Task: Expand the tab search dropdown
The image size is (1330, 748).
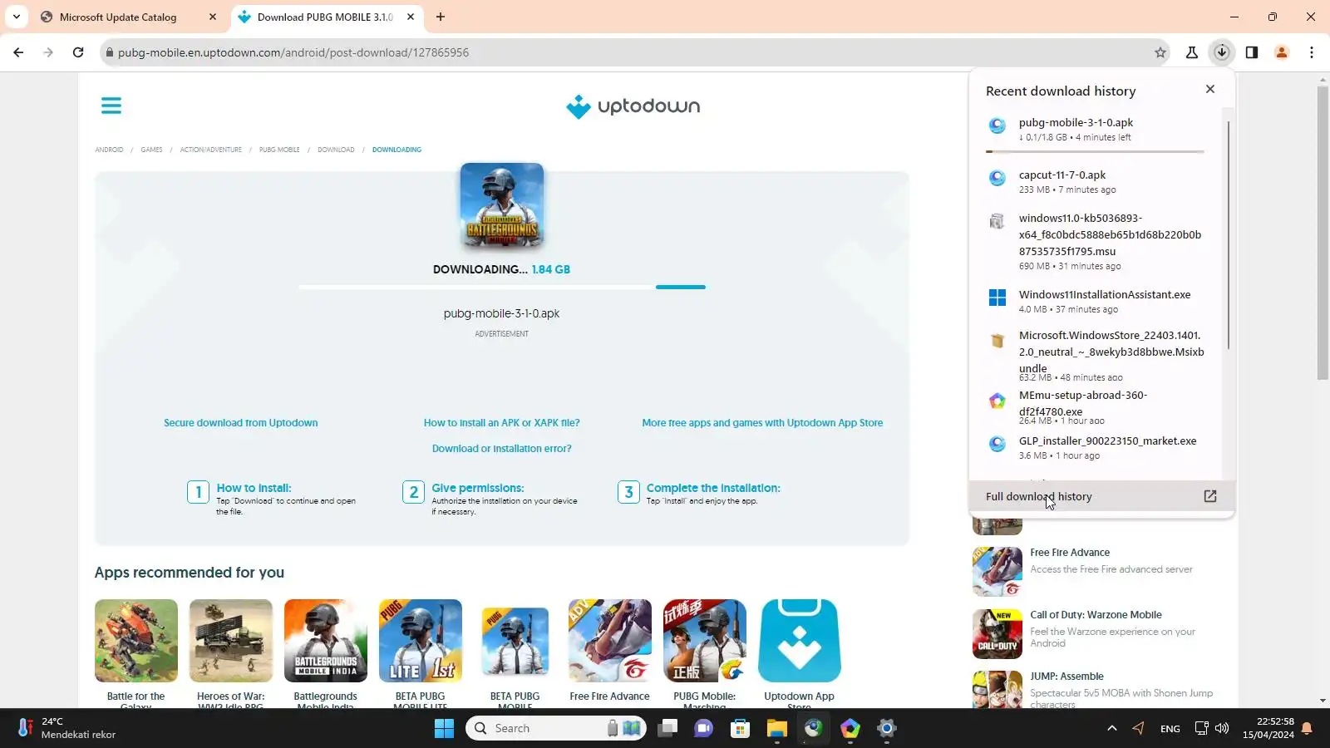Action: click(16, 17)
